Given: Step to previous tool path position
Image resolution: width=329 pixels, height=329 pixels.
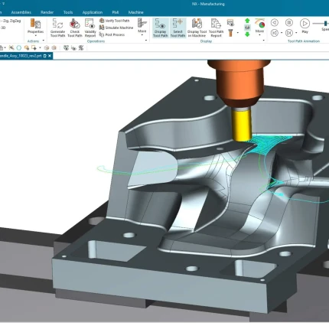Looking at the screenshot, I should point(275,33).
